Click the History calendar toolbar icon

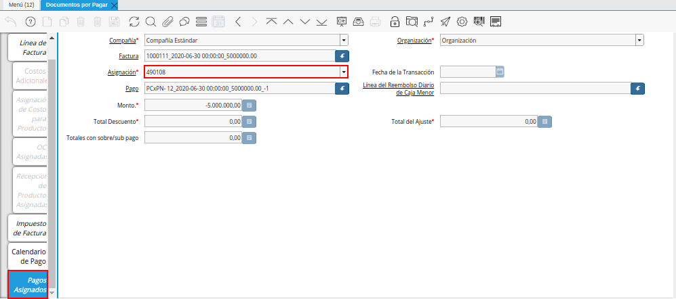point(218,22)
